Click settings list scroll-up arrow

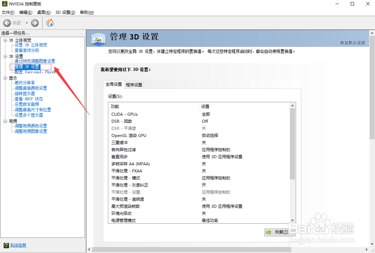pos(292,105)
